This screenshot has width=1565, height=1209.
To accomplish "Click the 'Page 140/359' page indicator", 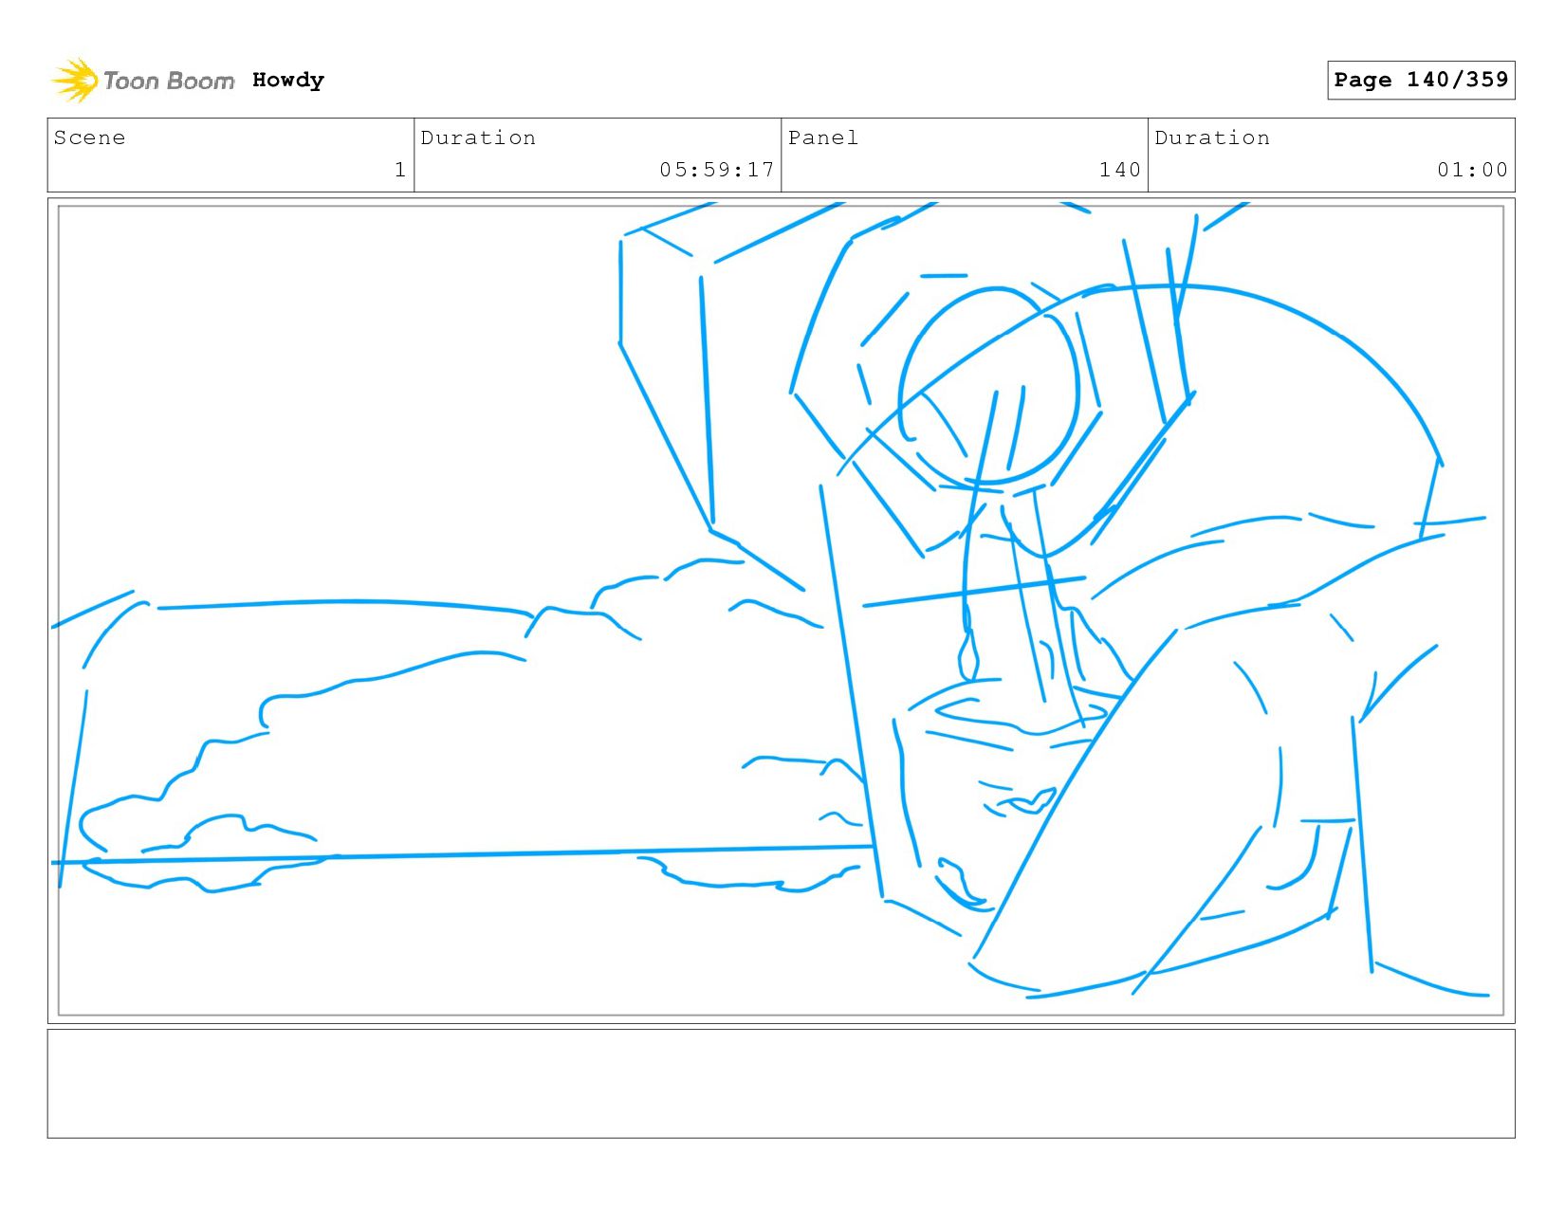I will click(1421, 80).
